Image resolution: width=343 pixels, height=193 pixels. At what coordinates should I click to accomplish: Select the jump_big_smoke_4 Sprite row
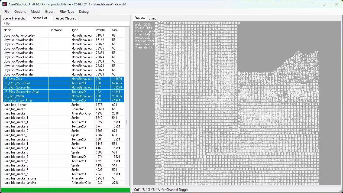tap(63, 144)
